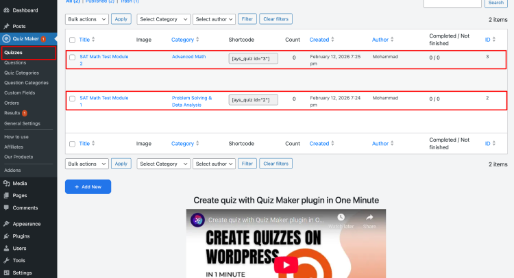Screen dimensions: 514x278
Task: Open Custom Fields submenu item
Action: (20, 92)
